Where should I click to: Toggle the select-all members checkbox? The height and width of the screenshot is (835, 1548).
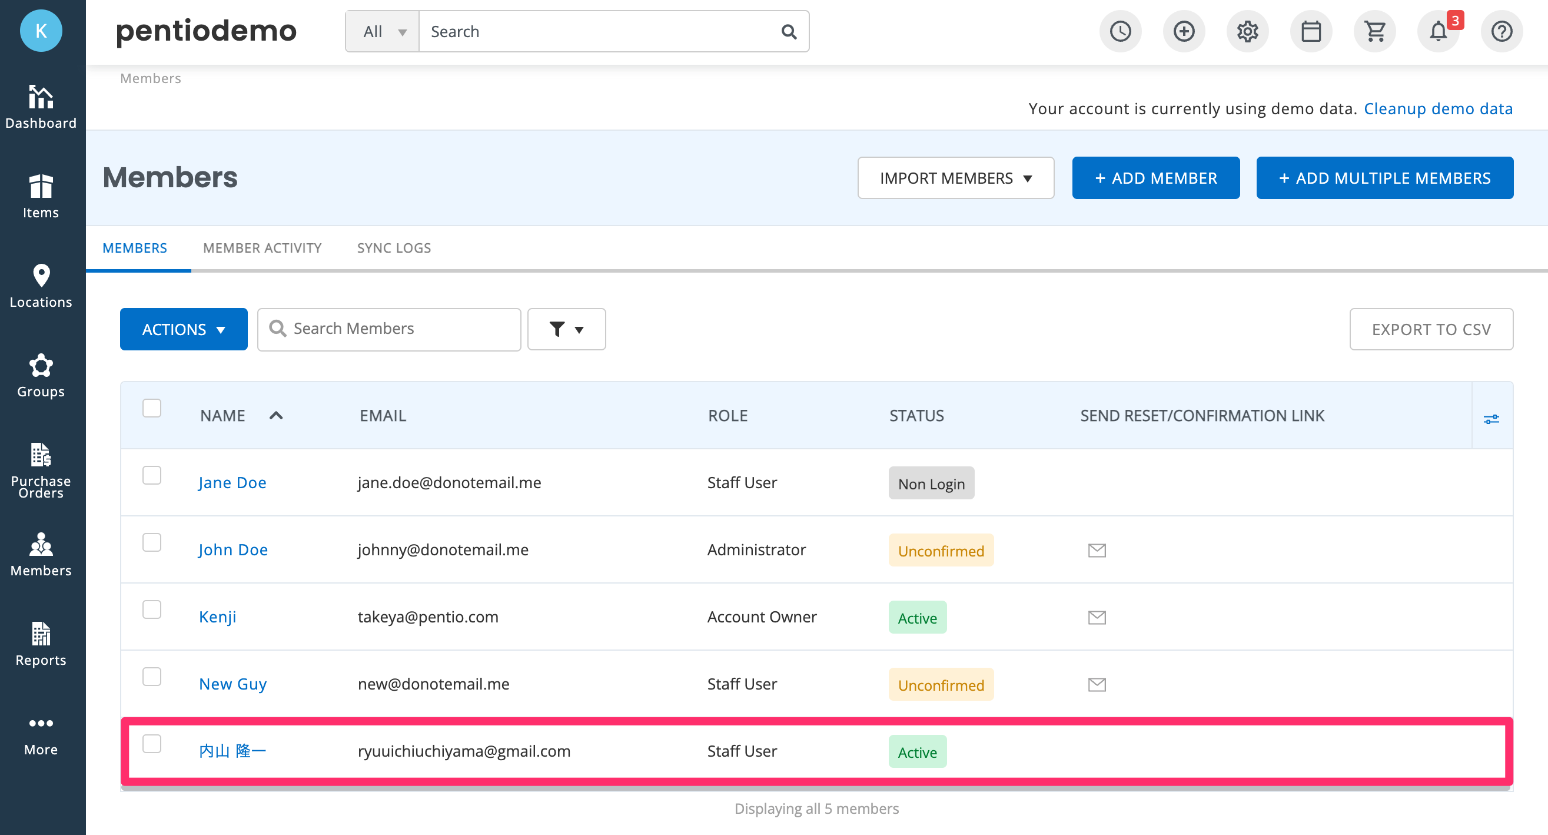pos(151,408)
